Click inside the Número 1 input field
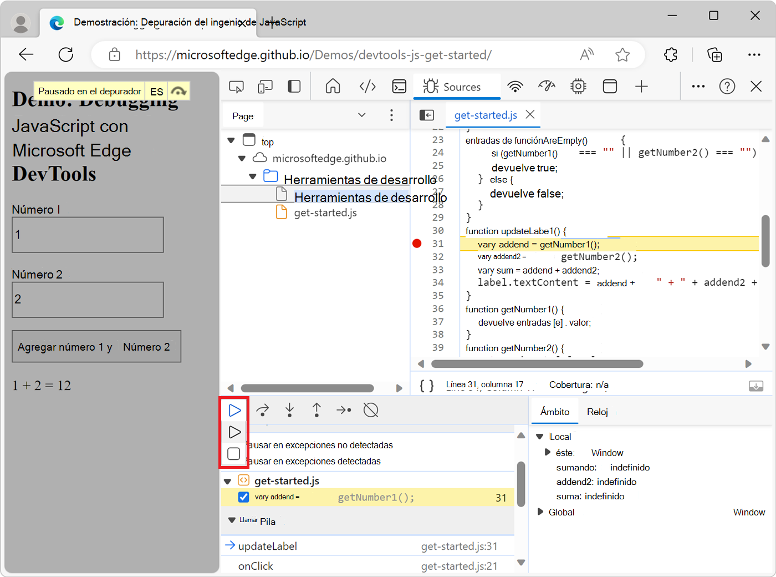 coord(87,235)
